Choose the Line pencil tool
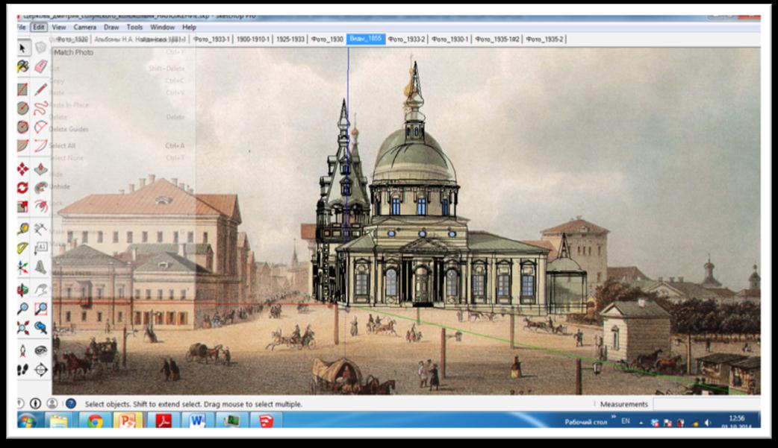The width and height of the screenshot is (778, 448). 41,89
